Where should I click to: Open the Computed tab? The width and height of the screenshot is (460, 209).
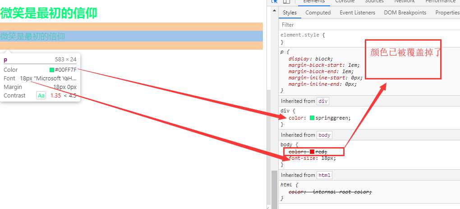click(x=318, y=13)
